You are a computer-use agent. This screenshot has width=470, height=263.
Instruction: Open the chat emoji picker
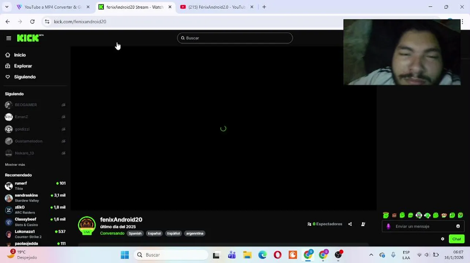458,226
